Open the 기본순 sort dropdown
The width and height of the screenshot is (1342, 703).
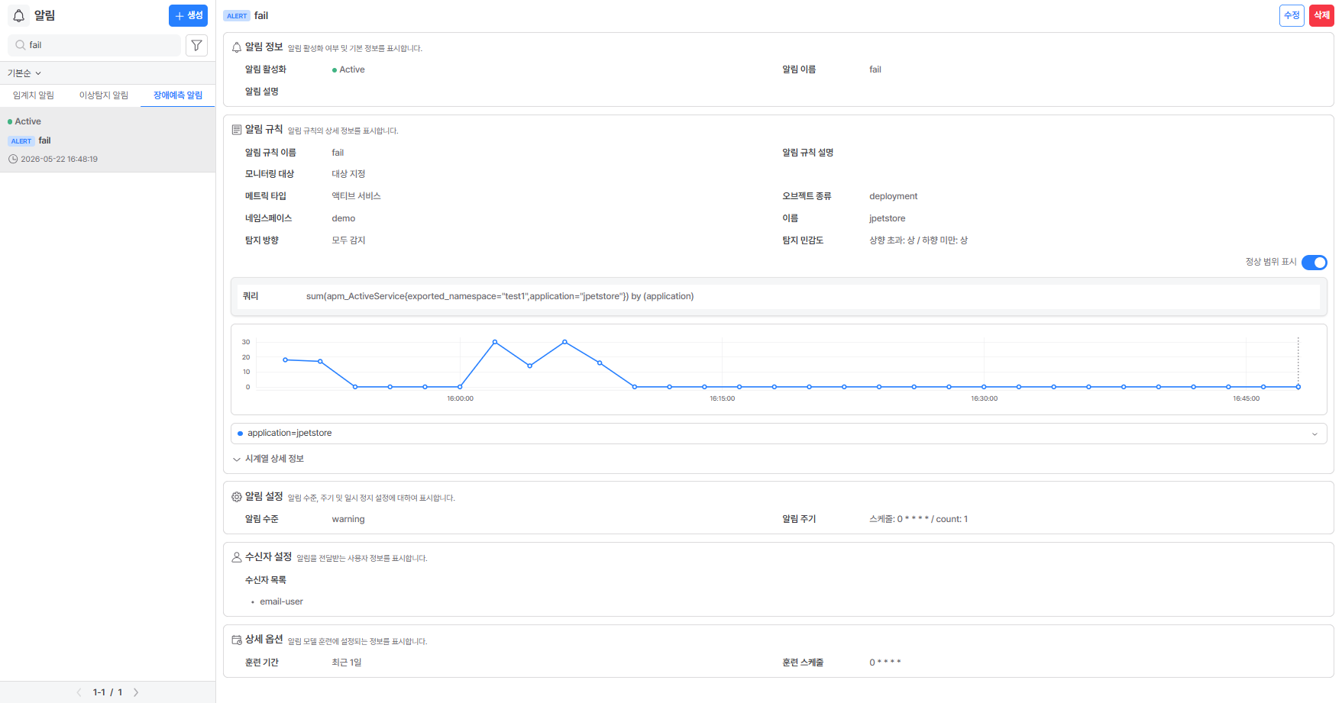click(x=24, y=73)
